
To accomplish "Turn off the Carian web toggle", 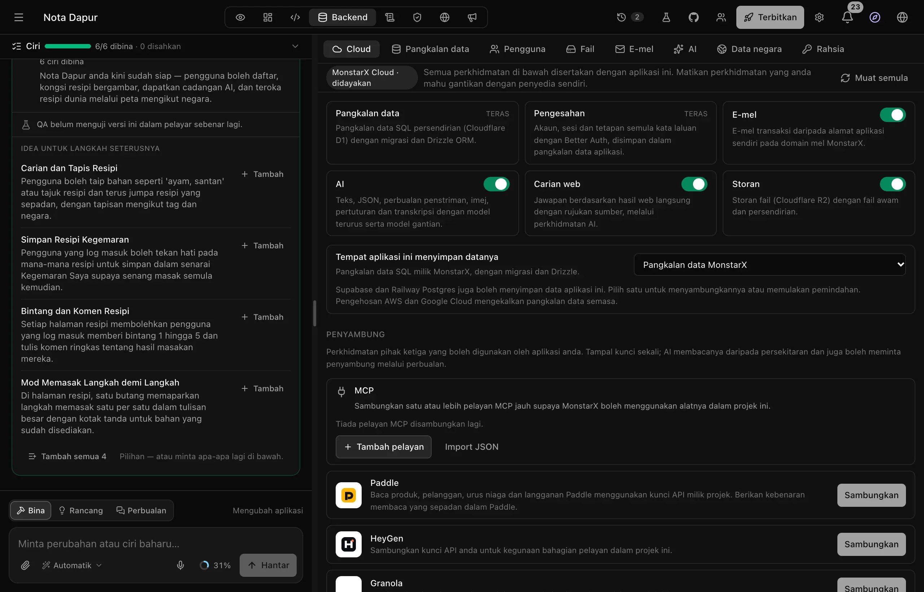I will [x=694, y=184].
